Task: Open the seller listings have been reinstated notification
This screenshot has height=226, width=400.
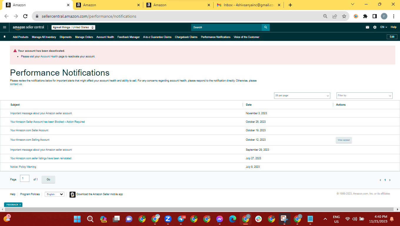Action: [41, 158]
